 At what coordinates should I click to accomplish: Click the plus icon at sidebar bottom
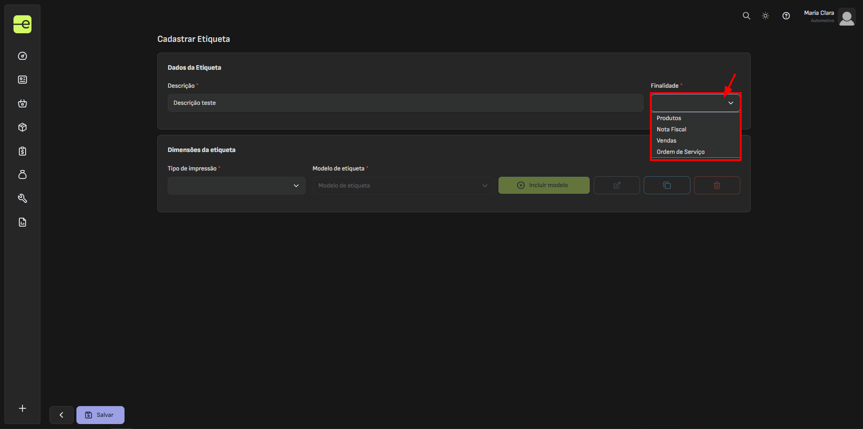(22, 408)
